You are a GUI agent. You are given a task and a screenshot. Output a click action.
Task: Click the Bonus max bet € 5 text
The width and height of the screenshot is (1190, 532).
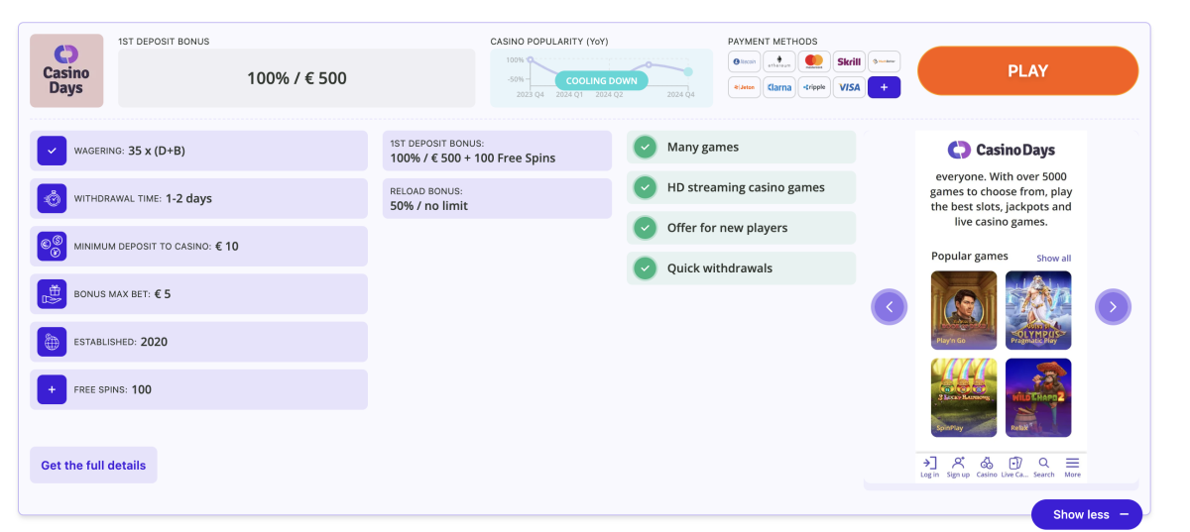pyautogui.click(x=122, y=294)
